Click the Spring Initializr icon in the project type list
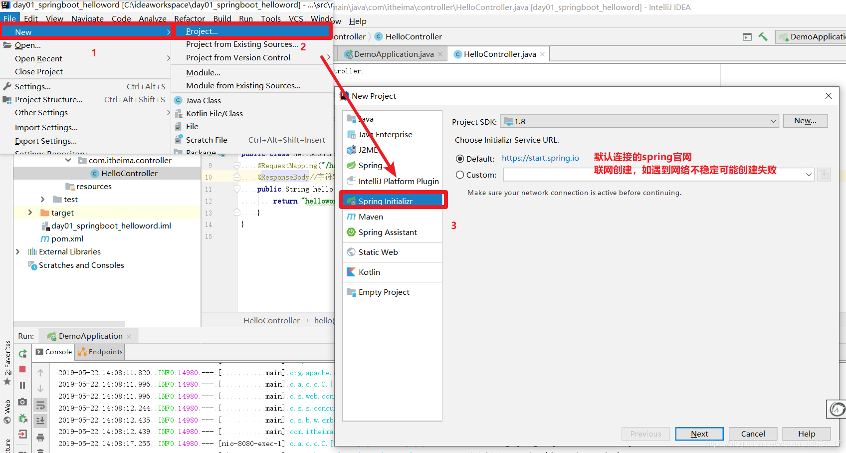The width and height of the screenshot is (846, 453). (x=351, y=201)
